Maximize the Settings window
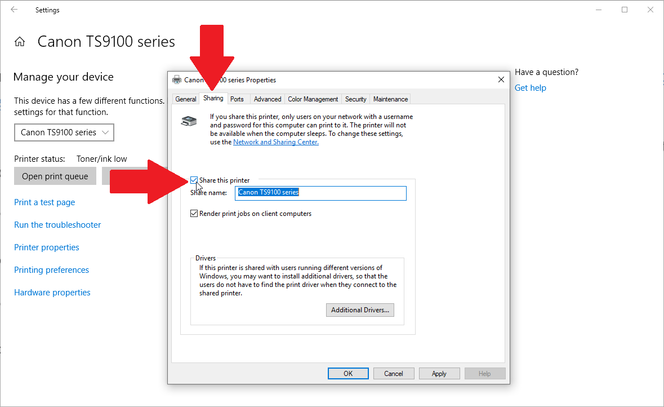Screen dimensions: 664x407 tap(625, 10)
